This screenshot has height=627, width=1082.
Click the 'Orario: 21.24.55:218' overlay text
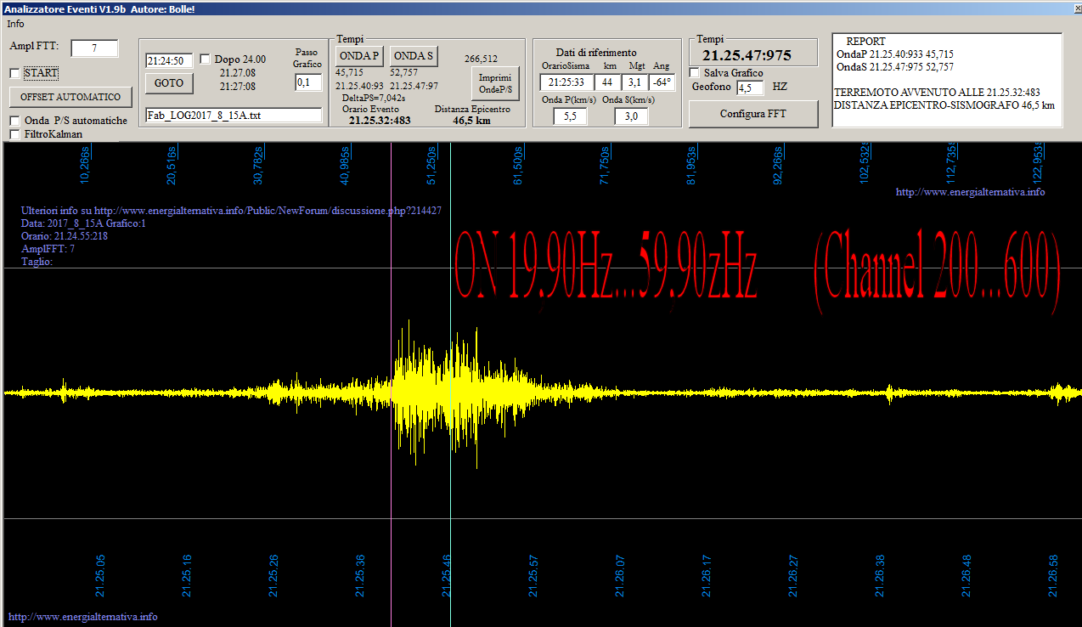[64, 236]
